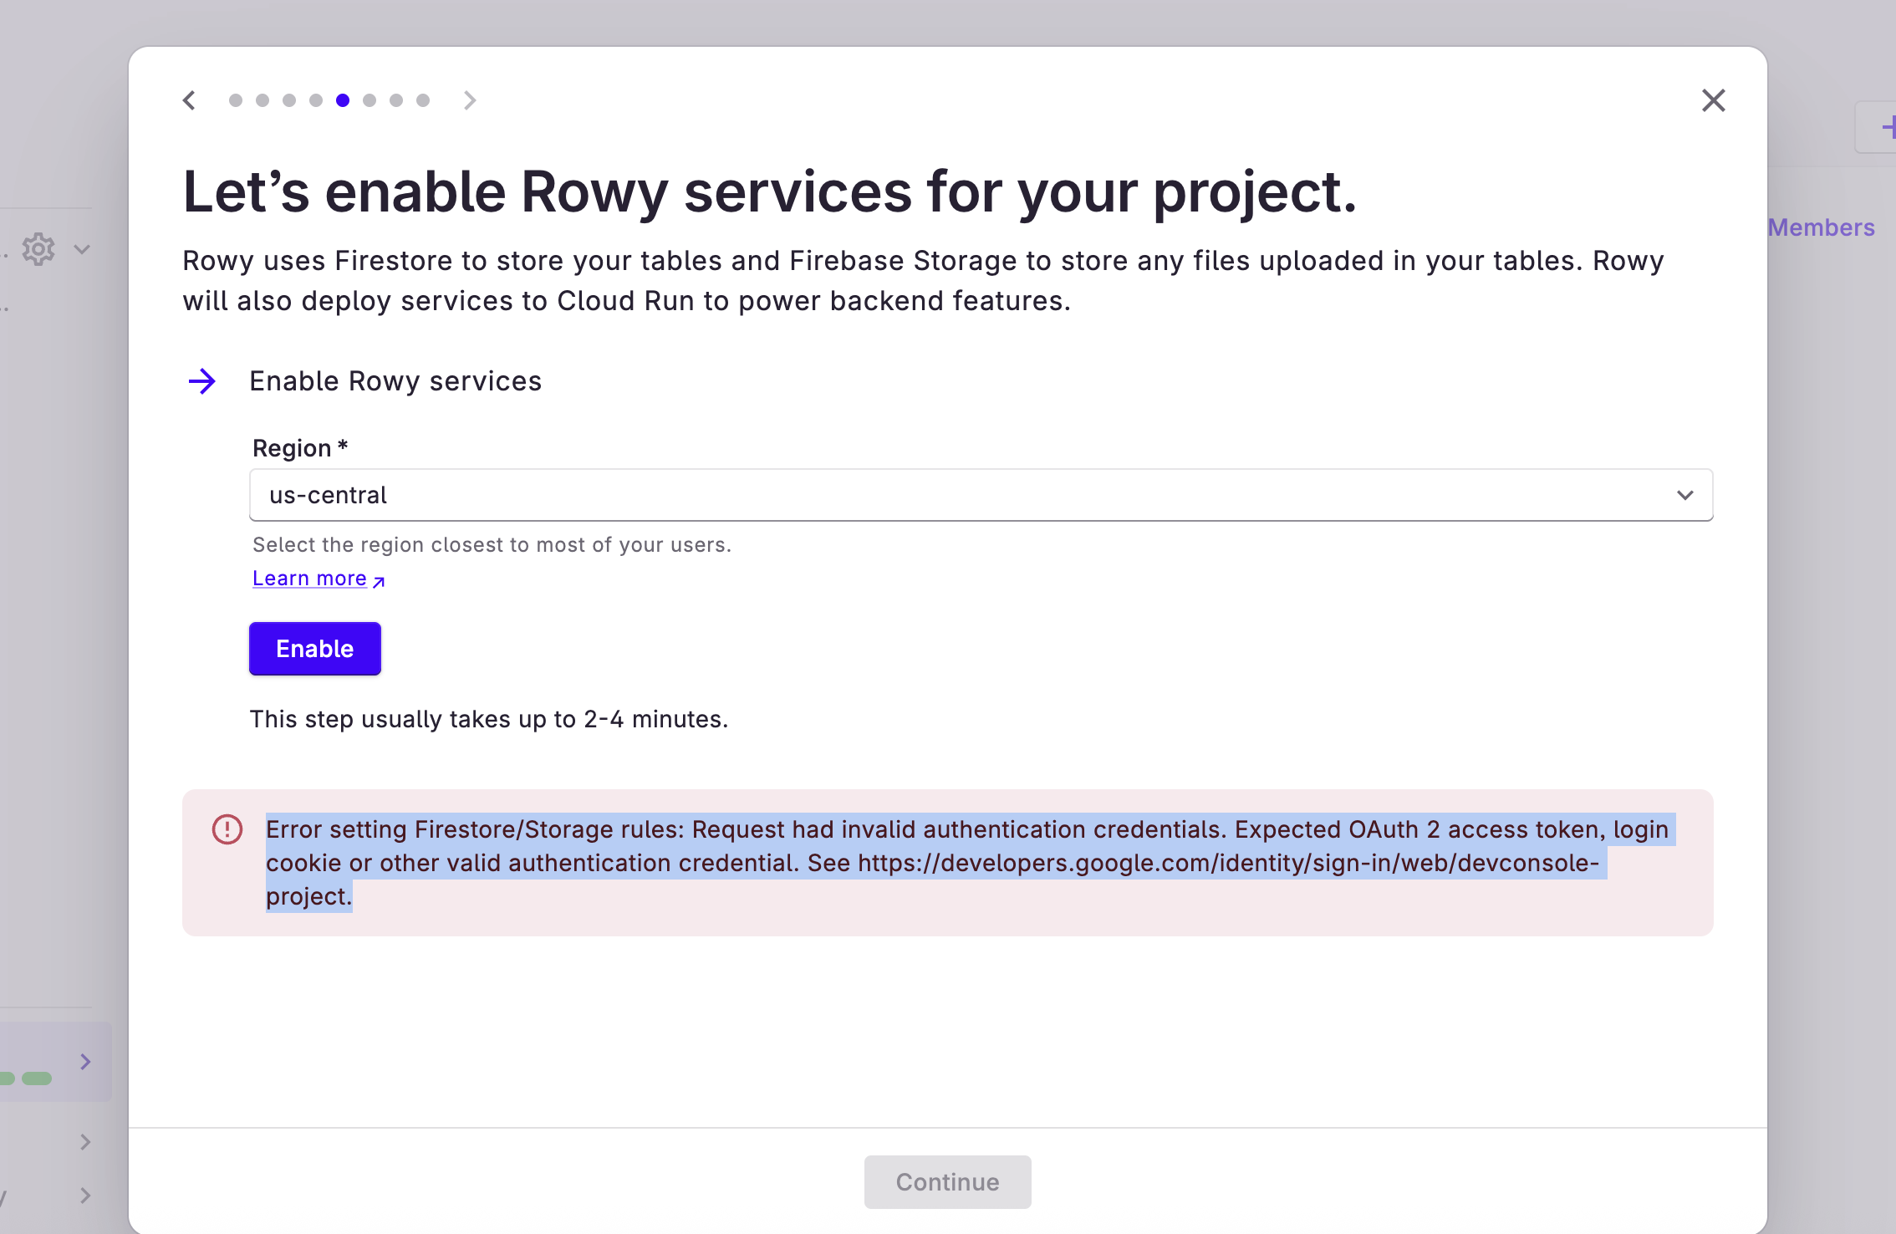Advance with the next step chevron

click(x=470, y=100)
